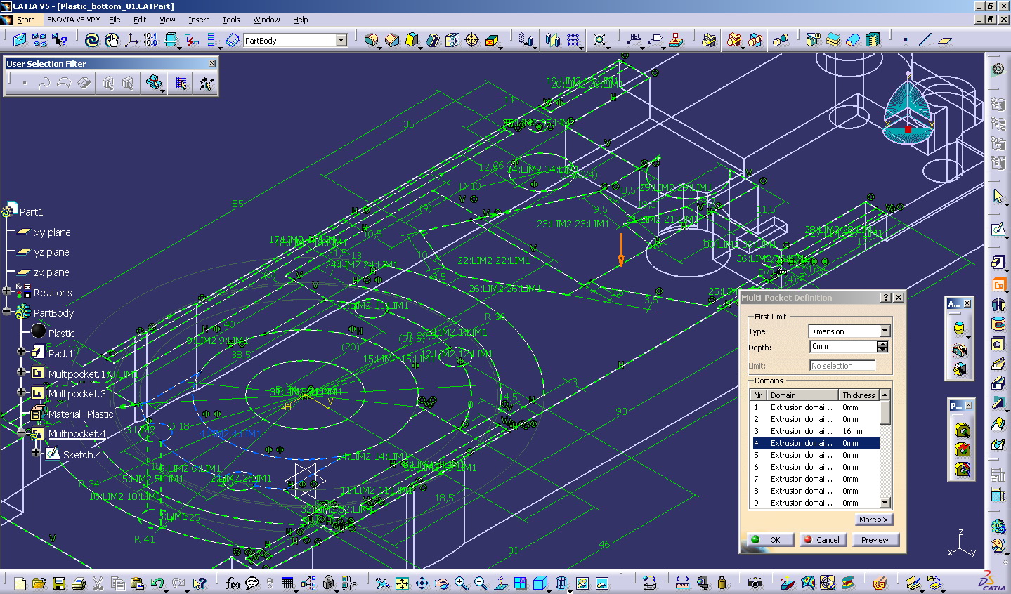Enable the Curve filter in User Selection Filter
The width and height of the screenshot is (1011, 594).
click(x=44, y=83)
